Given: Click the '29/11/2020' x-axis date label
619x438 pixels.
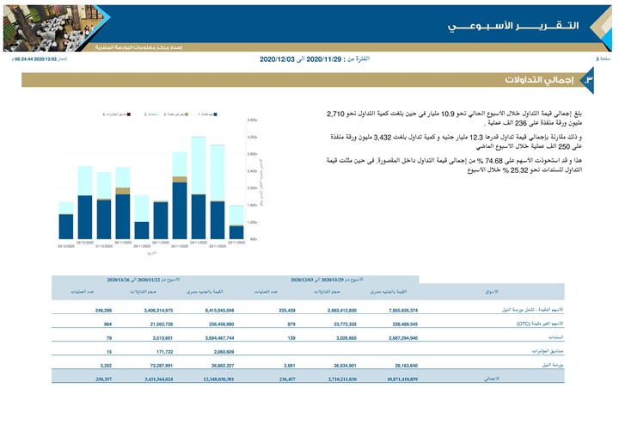Looking at the screenshot, I should click(142, 246).
